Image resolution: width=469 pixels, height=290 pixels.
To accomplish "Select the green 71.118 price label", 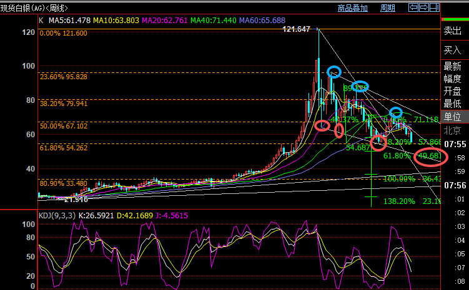I will point(426,120).
